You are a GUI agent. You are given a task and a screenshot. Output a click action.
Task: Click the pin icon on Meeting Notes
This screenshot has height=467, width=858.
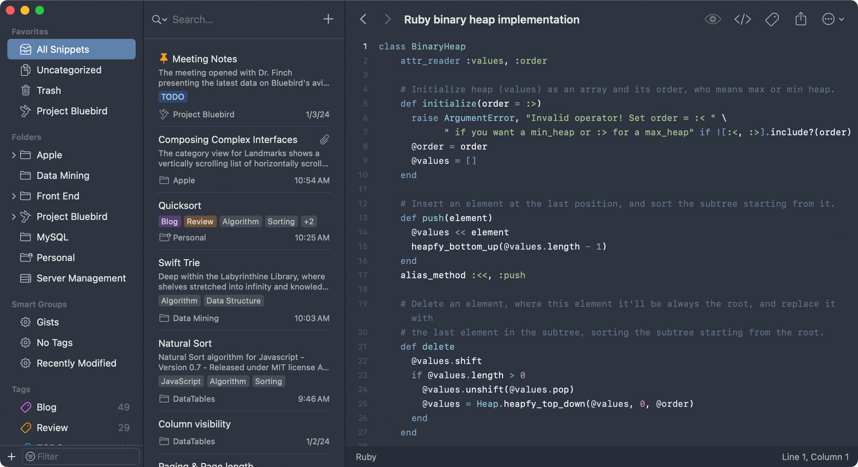pyautogui.click(x=164, y=58)
